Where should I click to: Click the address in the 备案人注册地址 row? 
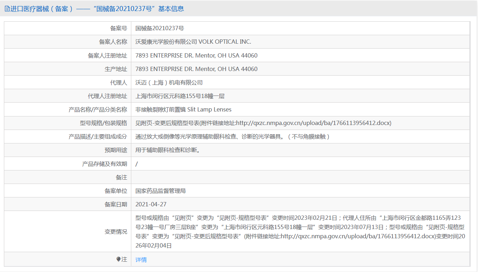[197, 55]
